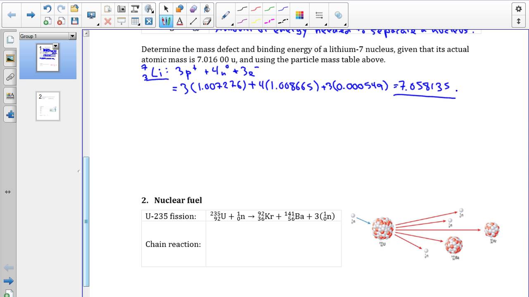This screenshot has height=297, width=529.
Task: Click the uranium fission diagram image
Action: tap(425, 234)
